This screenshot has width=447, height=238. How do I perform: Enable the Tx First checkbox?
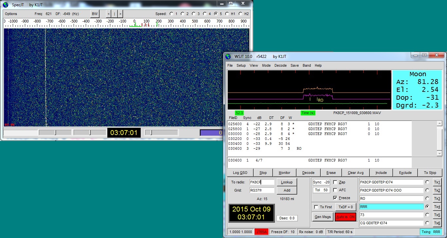tap(316, 207)
